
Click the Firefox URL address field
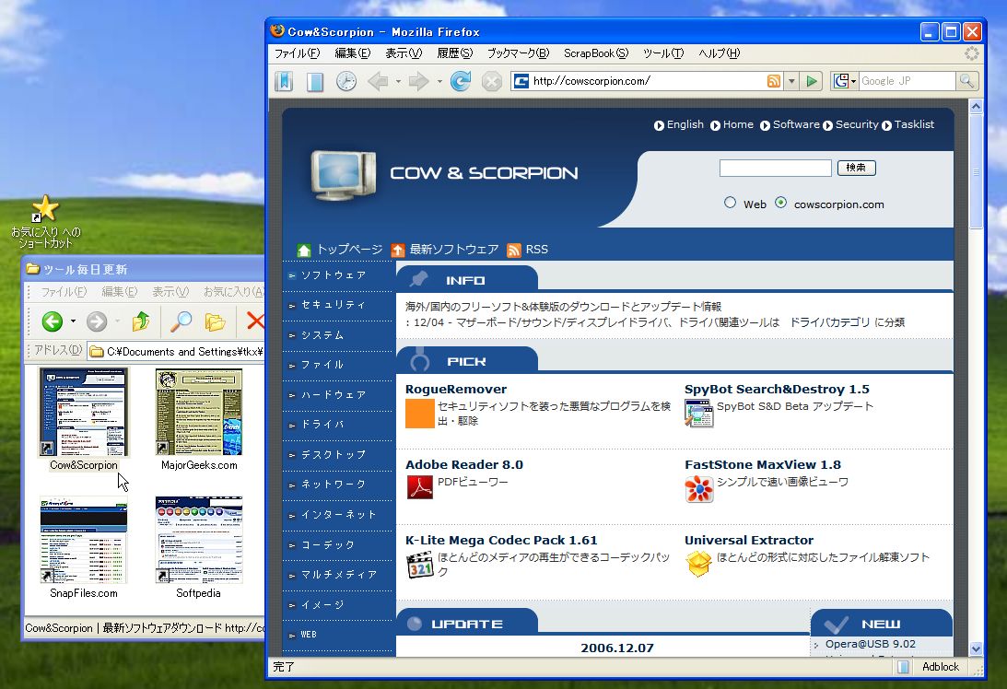coord(649,81)
